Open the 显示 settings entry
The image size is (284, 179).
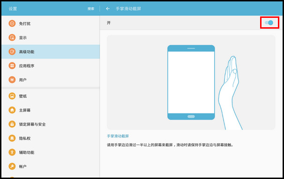(x=51, y=38)
